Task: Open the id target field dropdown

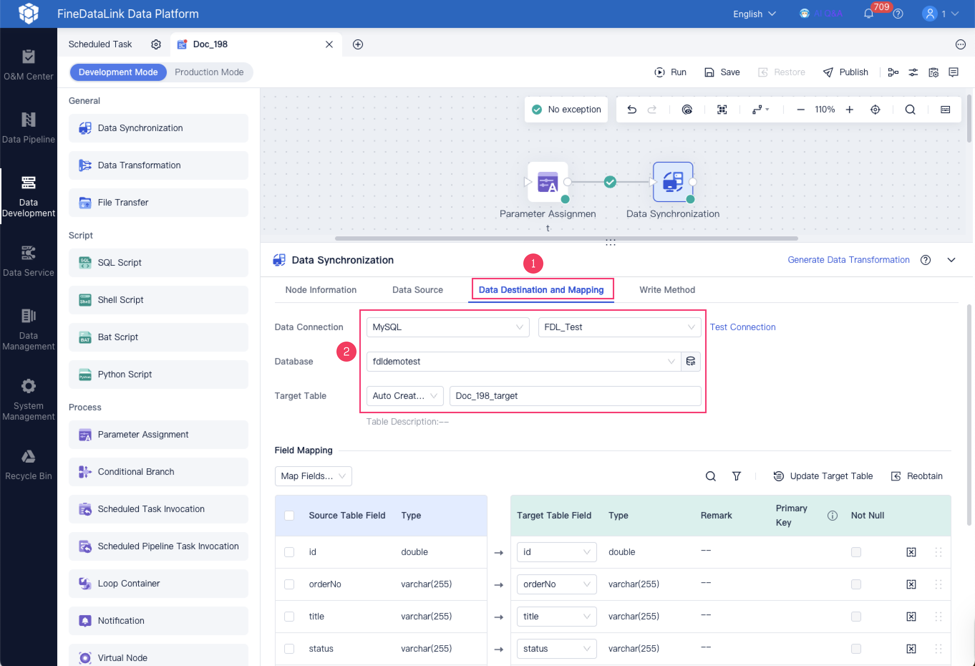Action: (x=556, y=552)
